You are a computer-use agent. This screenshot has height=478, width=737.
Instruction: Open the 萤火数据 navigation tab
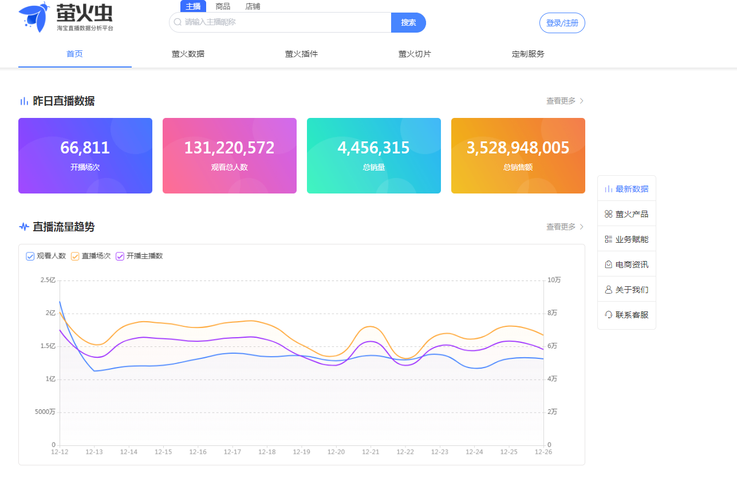coord(188,54)
